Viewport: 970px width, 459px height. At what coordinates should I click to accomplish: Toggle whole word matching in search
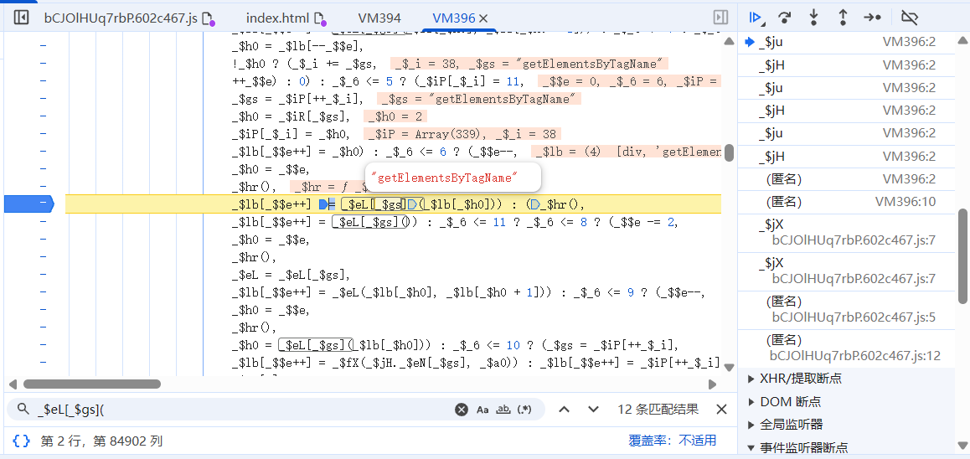point(503,410)
